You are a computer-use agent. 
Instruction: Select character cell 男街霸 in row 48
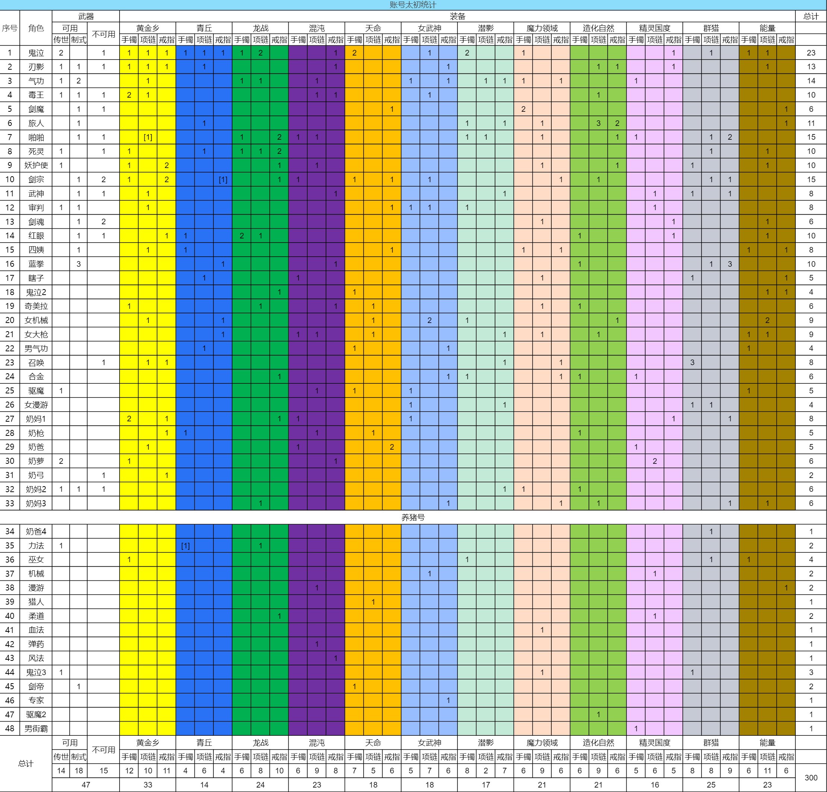click(36, 728)
